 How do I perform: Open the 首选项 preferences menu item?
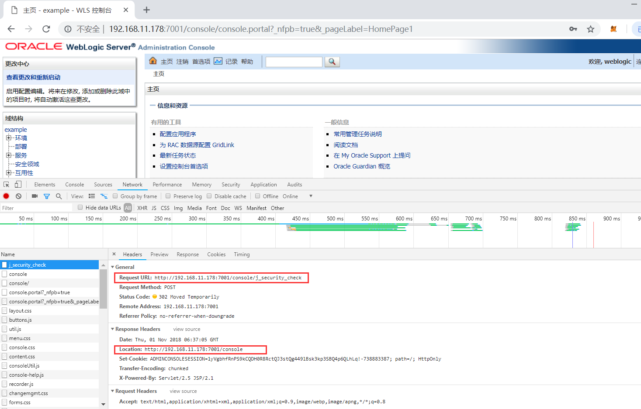201,62
